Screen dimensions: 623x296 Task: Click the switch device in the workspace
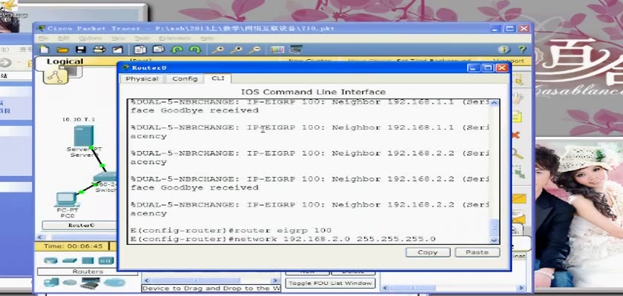[105, 178]
